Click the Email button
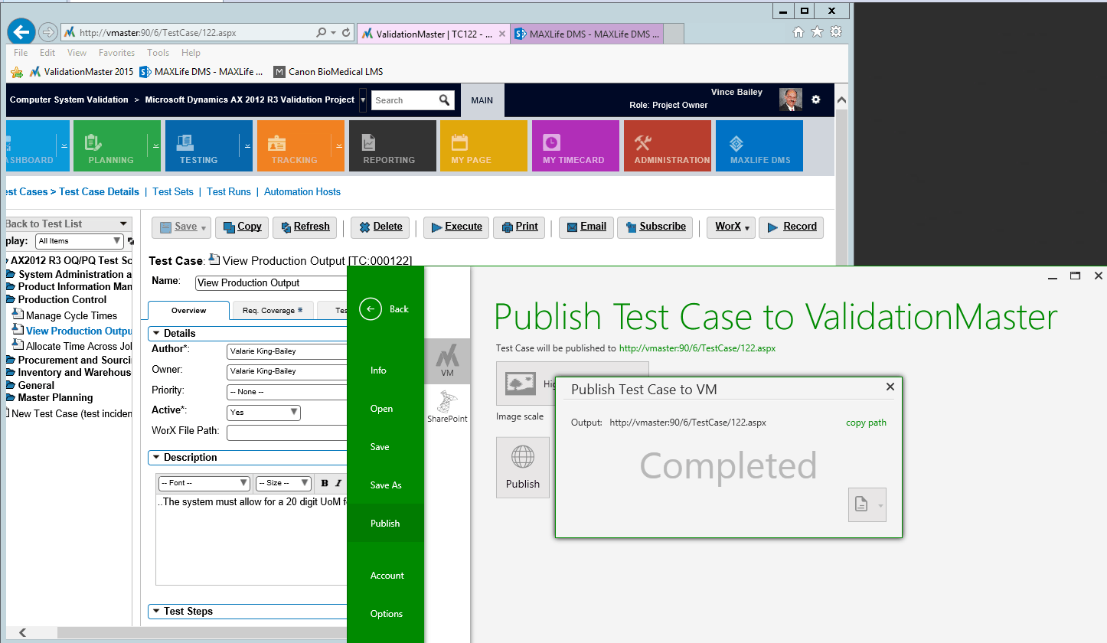This screenshot has width=1107, height=643. pos(586,227)
